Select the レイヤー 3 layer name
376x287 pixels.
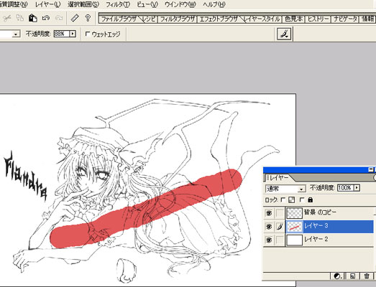[316, 226]
